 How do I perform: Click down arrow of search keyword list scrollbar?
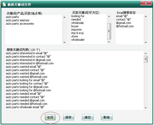pos(146,108)
